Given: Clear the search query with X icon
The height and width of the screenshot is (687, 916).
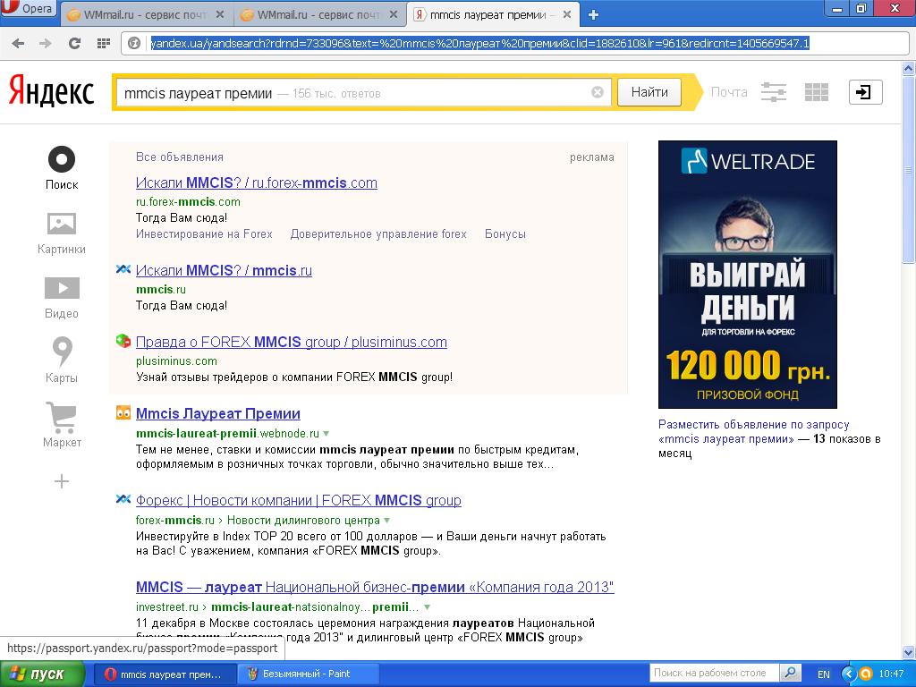Looking at the screenshot, I should point(597,92).
